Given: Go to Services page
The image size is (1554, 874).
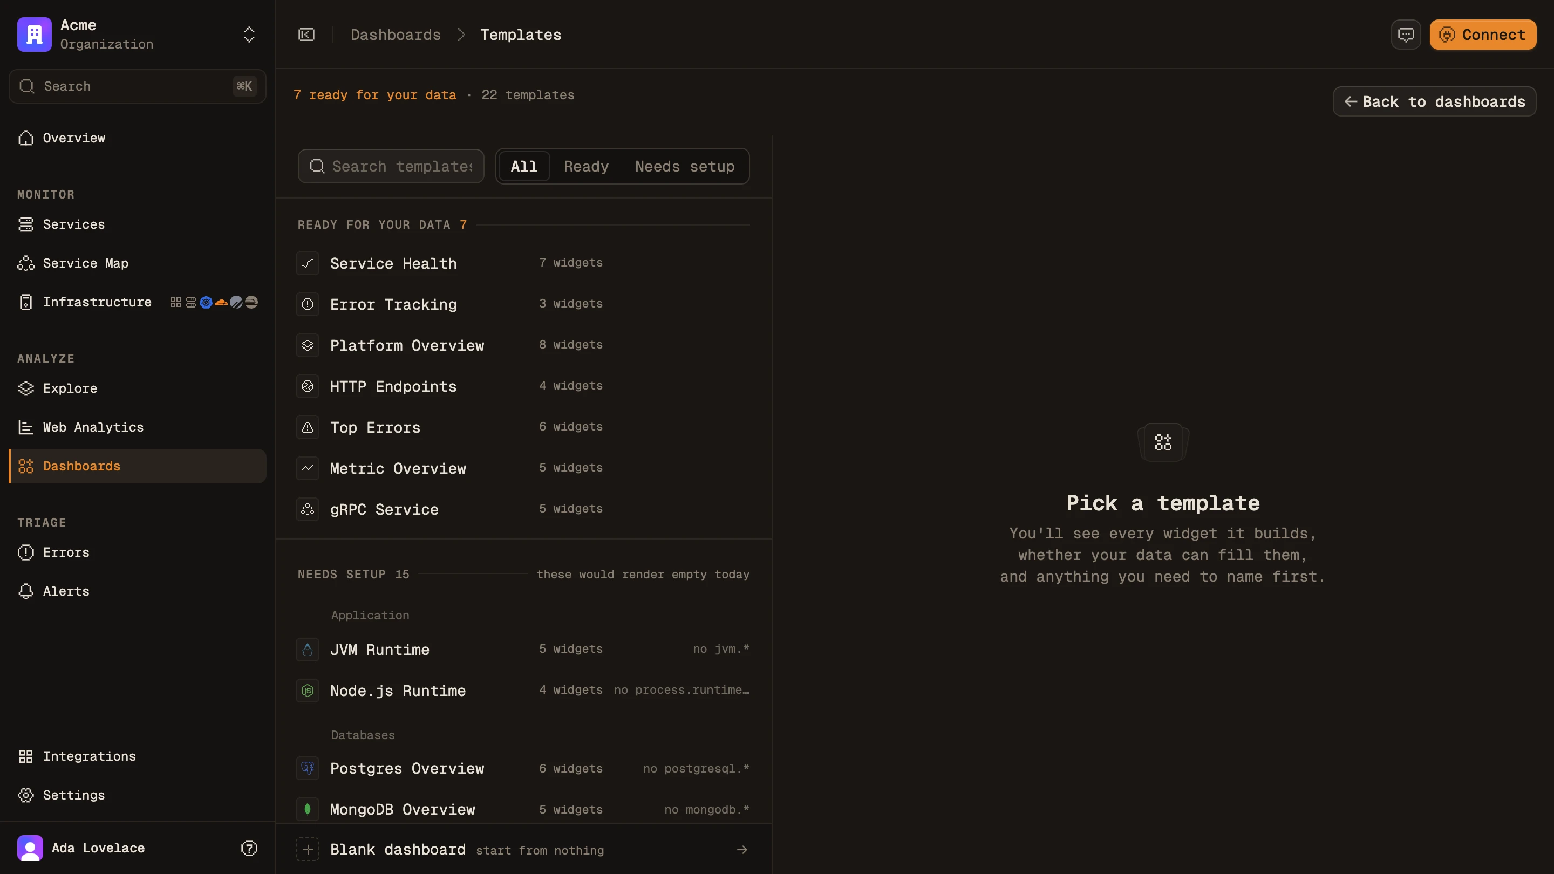Looking at the screenshot, I should (138, 224).
